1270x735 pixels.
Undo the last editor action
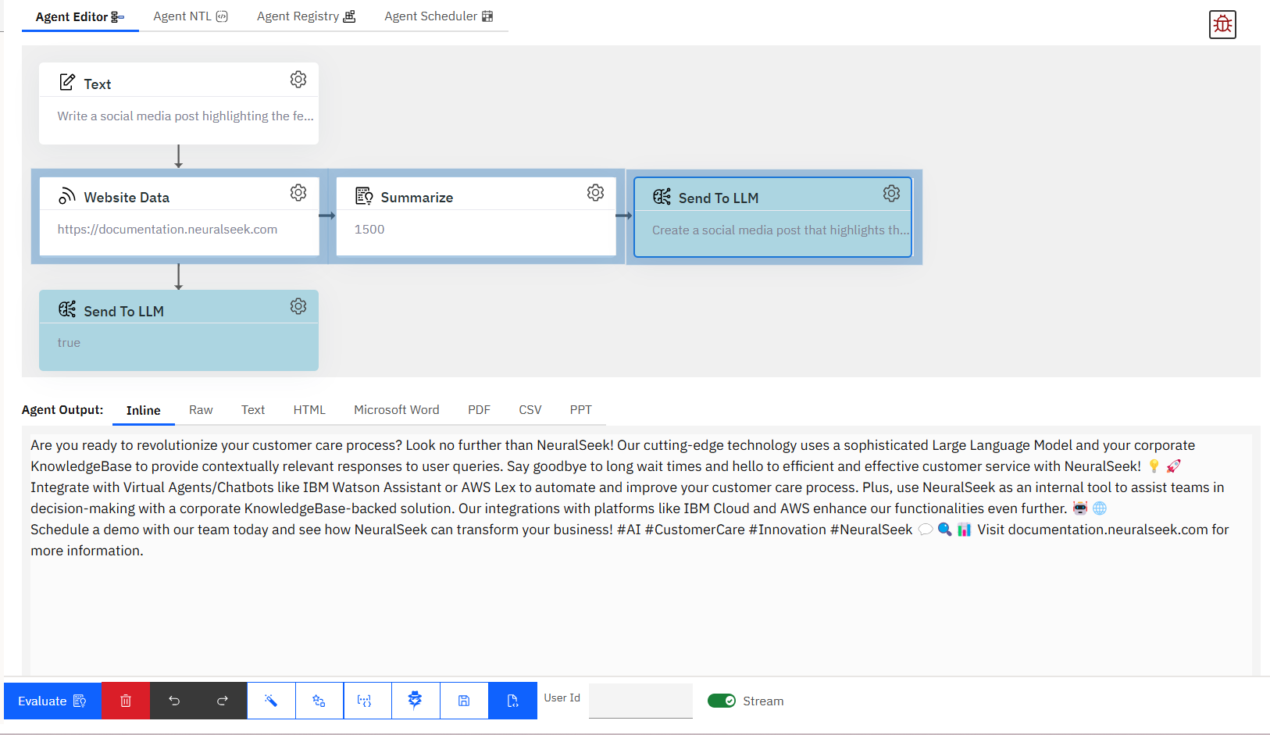(174, 701)
